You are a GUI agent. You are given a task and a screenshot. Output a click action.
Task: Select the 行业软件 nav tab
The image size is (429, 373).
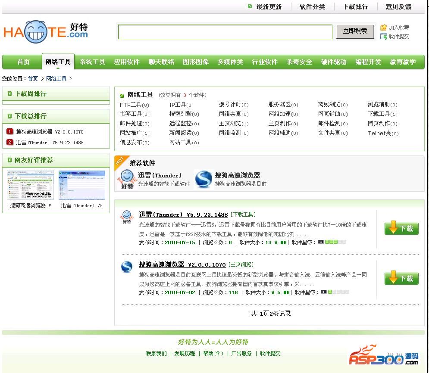[265, 62]
